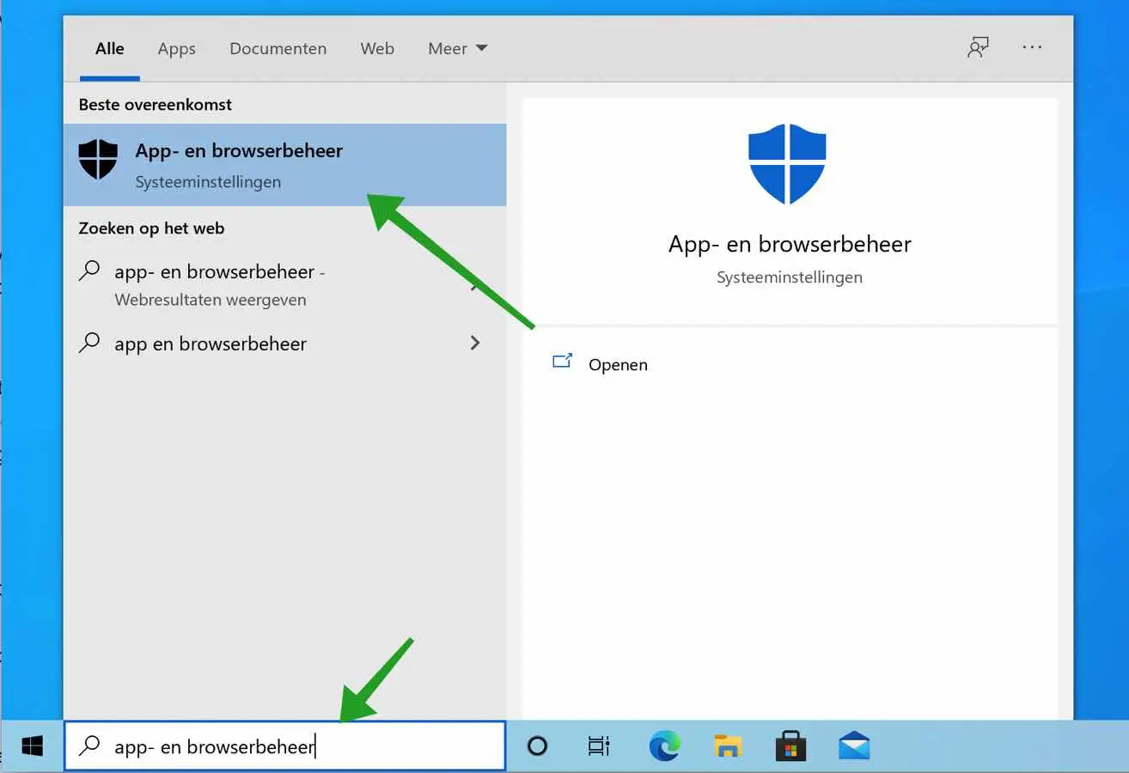Image resolution: width=1129 pixels, height=773 pixels.
Task: Select 'app- en browserbeheer - Webresultaten weergeven'
Action: coord(284,285)
